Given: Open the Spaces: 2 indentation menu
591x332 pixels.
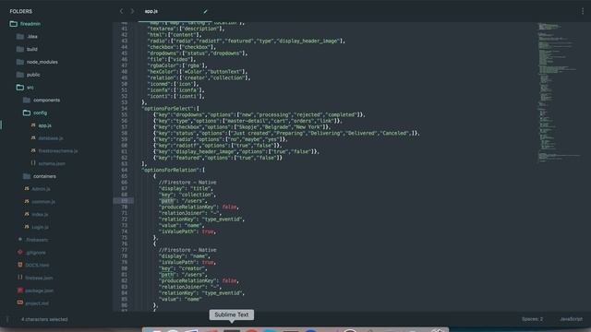Looking at the screenshot, I should pyautogui.click(x=532, y=319).
